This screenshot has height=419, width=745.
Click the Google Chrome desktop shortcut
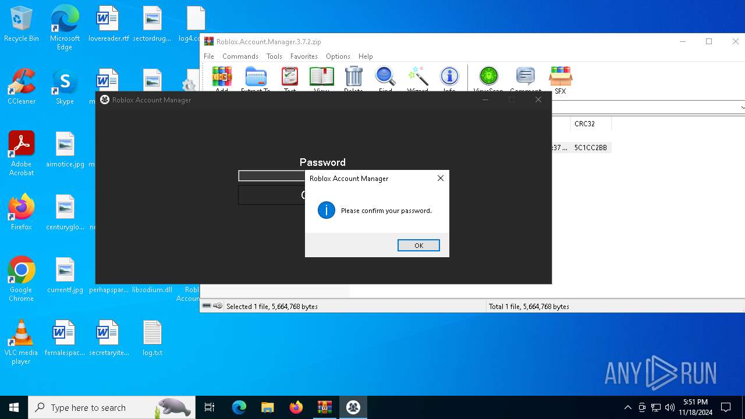click(x=22, y=279)
